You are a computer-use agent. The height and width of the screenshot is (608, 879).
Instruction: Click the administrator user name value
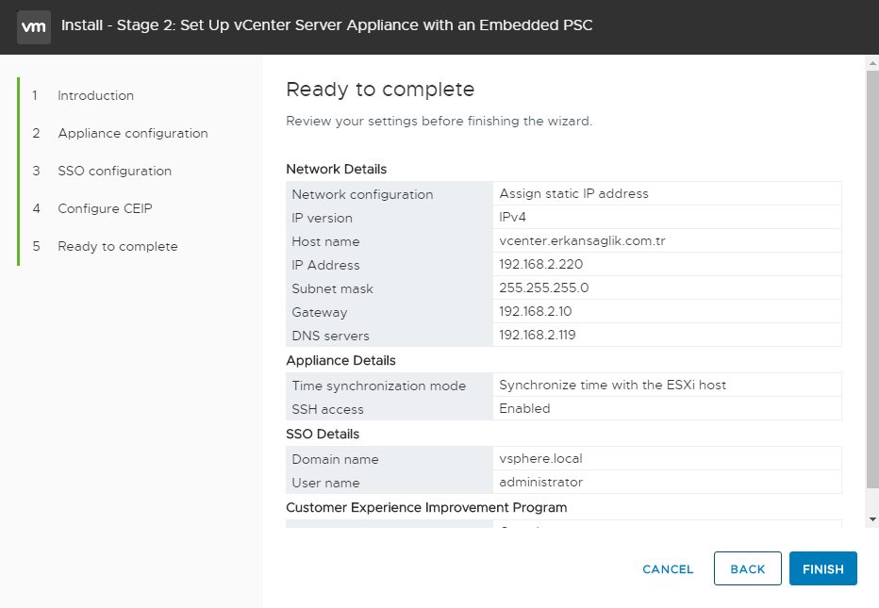click(541, 482)
